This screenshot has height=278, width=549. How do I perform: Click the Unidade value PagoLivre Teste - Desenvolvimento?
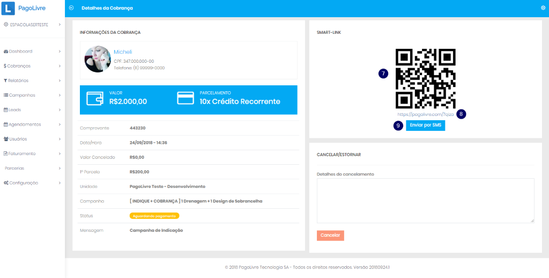167,187
